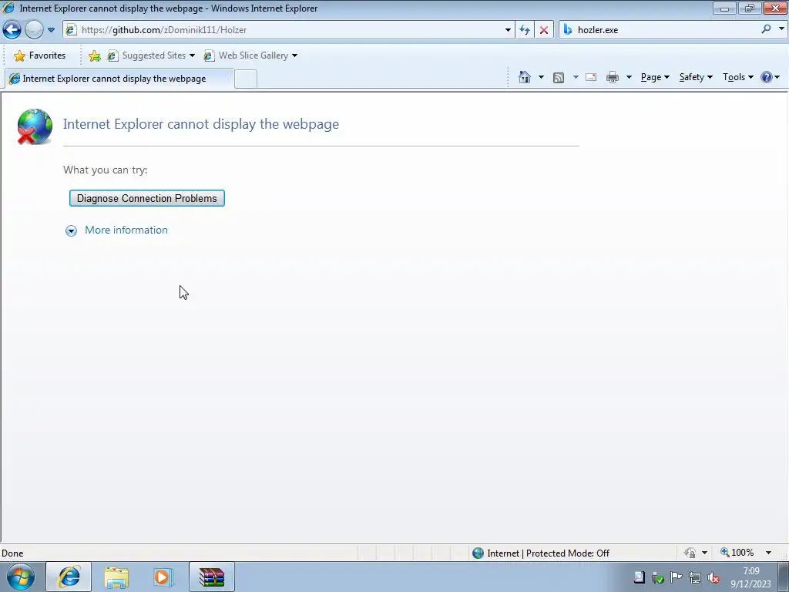Expand More information arrow icon
Image resolution: width=789 pixels, height=592 pixels.
(71, 230)
